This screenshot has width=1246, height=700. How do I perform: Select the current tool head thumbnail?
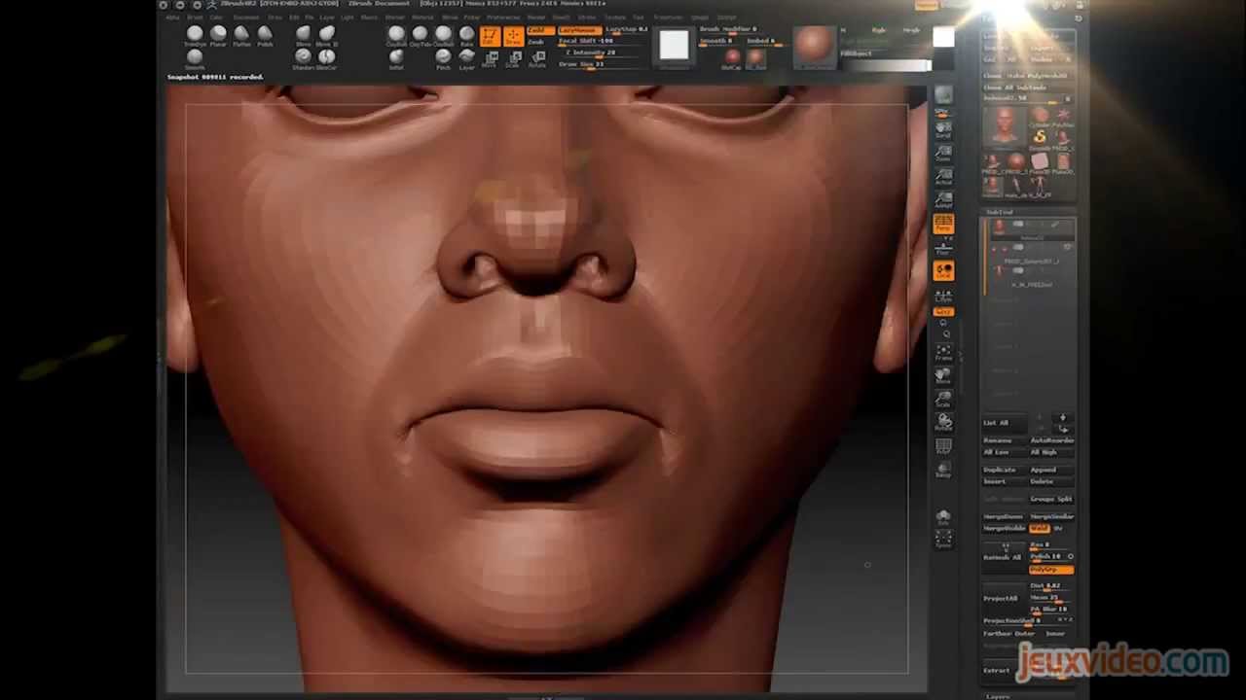tap(1004, 125)
